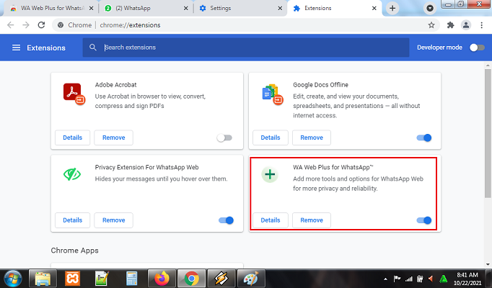The image size is (492, 288).
Task: Open the tab search dropdown button
Action: (x=430, y=8)
